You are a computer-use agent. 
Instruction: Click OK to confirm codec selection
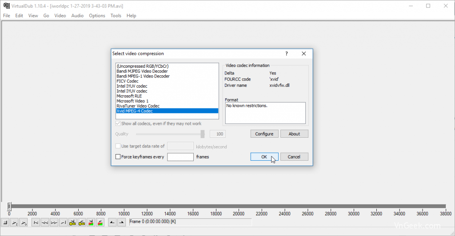pos(264,157)
